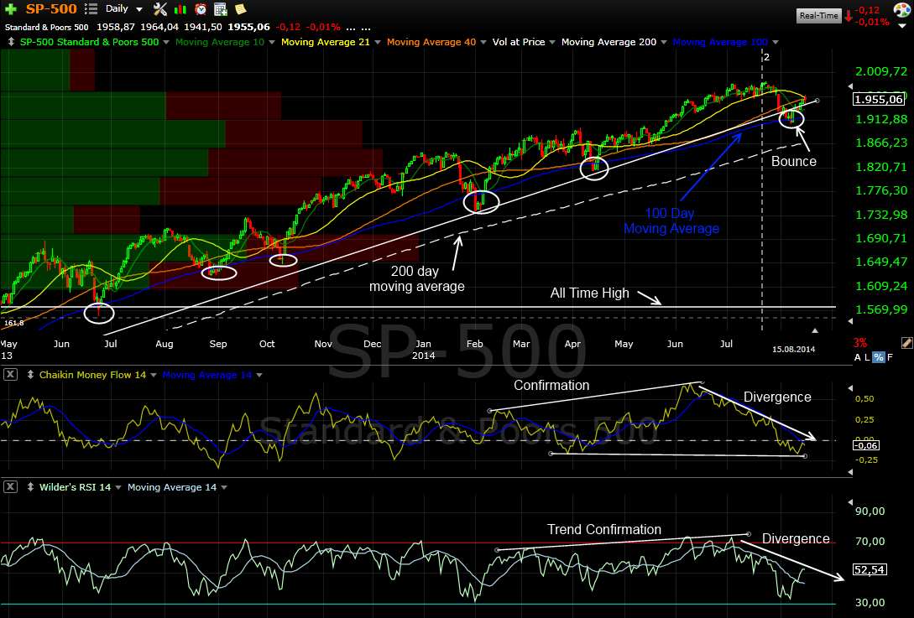
Task: Expand the Moving Average 200 dropdown arrow
Action: 664,42
